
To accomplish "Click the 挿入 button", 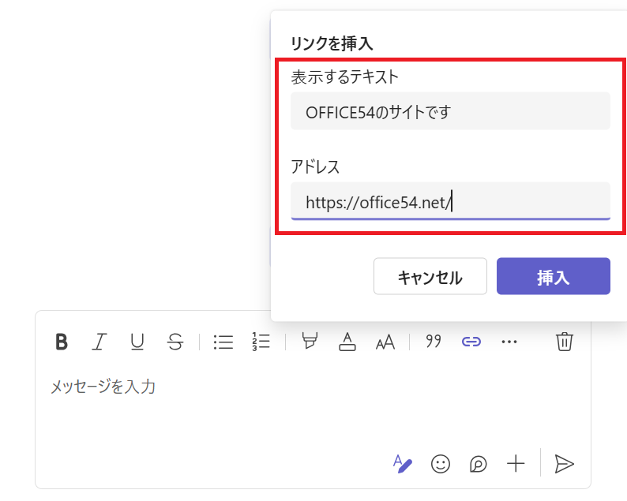I will coord(554,276).
